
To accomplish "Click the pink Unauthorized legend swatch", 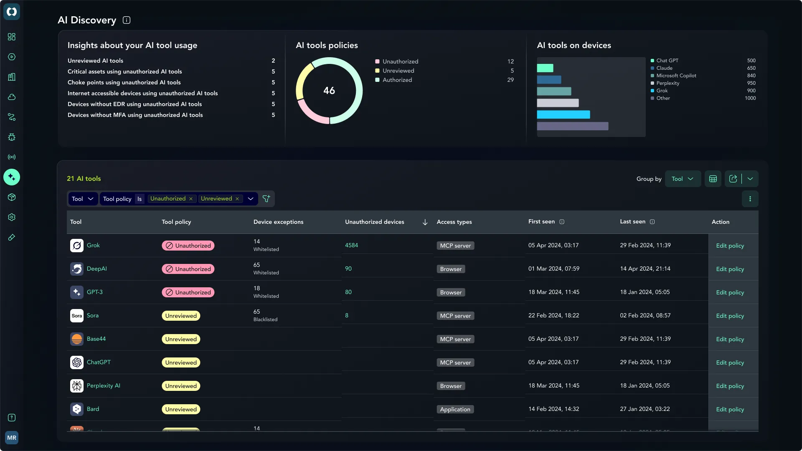I will tap(377, 61).
